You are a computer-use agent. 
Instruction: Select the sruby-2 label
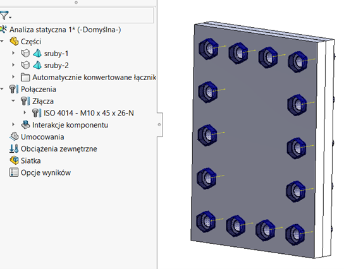56,65
